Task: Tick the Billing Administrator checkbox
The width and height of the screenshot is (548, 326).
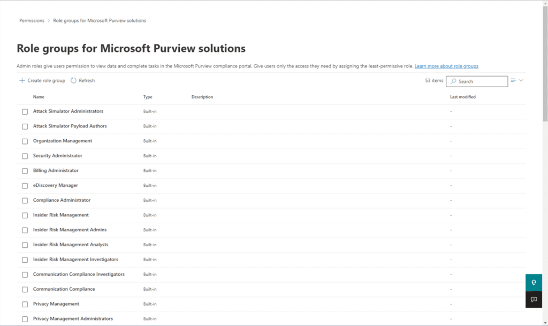Action: click(x=25, y=171)
